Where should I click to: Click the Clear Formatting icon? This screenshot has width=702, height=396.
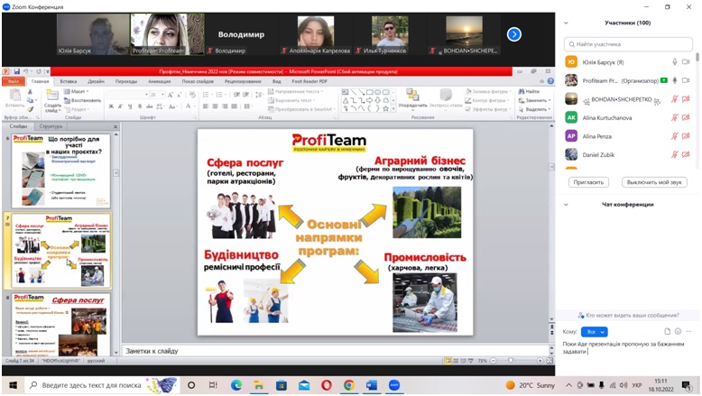pos(192,95)
